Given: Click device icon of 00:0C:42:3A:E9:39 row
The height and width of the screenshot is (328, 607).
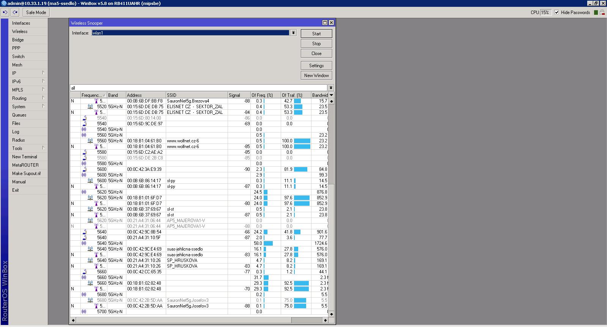Looking at the screenshot, I should coord(84,169).
